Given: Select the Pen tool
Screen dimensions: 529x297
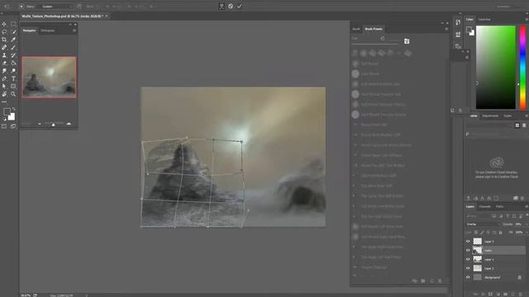Looking at the screenshot, I should [x=4, y=78].
